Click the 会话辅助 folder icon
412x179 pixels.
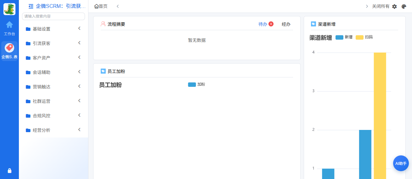(28, 72)
